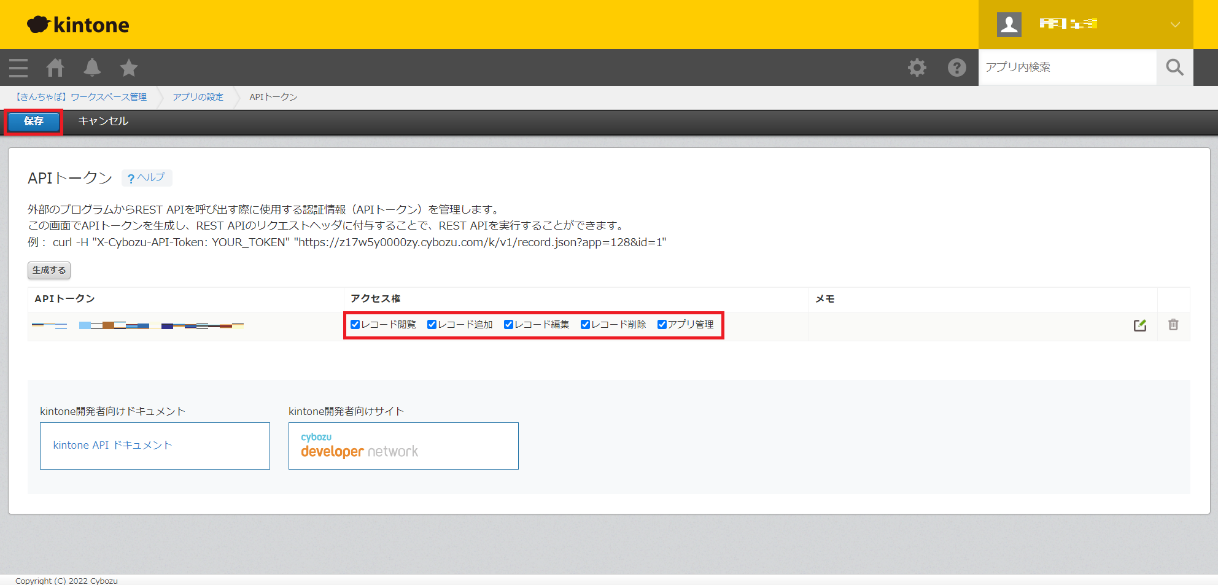Open ワークスペース管理 breadcrumb link
This screenshot has width=1218, height=585.
(81, 97)
